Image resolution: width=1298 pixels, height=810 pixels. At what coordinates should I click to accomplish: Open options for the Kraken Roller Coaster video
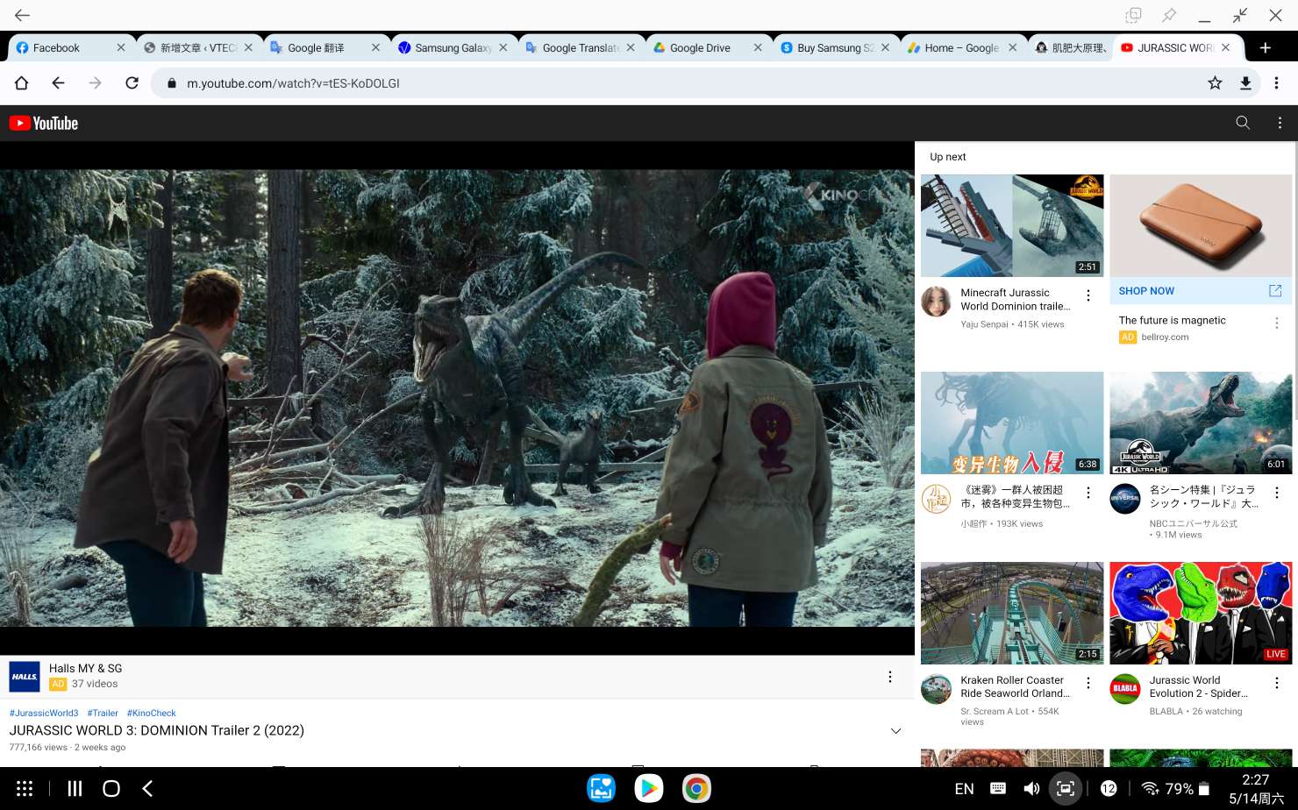1088,684
